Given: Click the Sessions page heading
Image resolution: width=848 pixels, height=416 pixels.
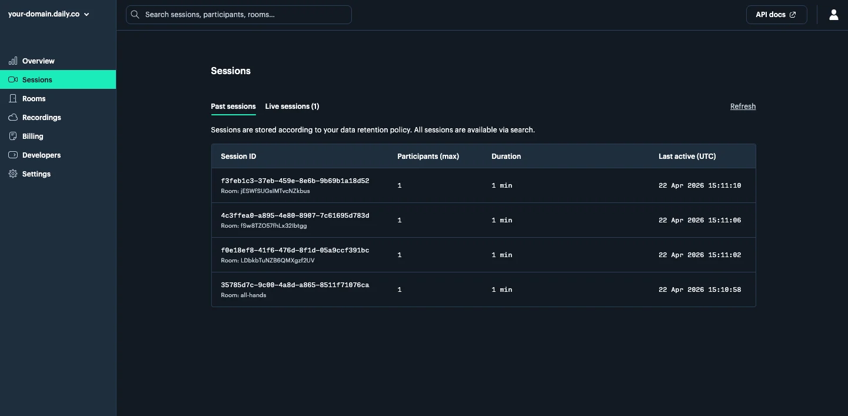Looking at the screenshot, I should click(x=231, y=71).
